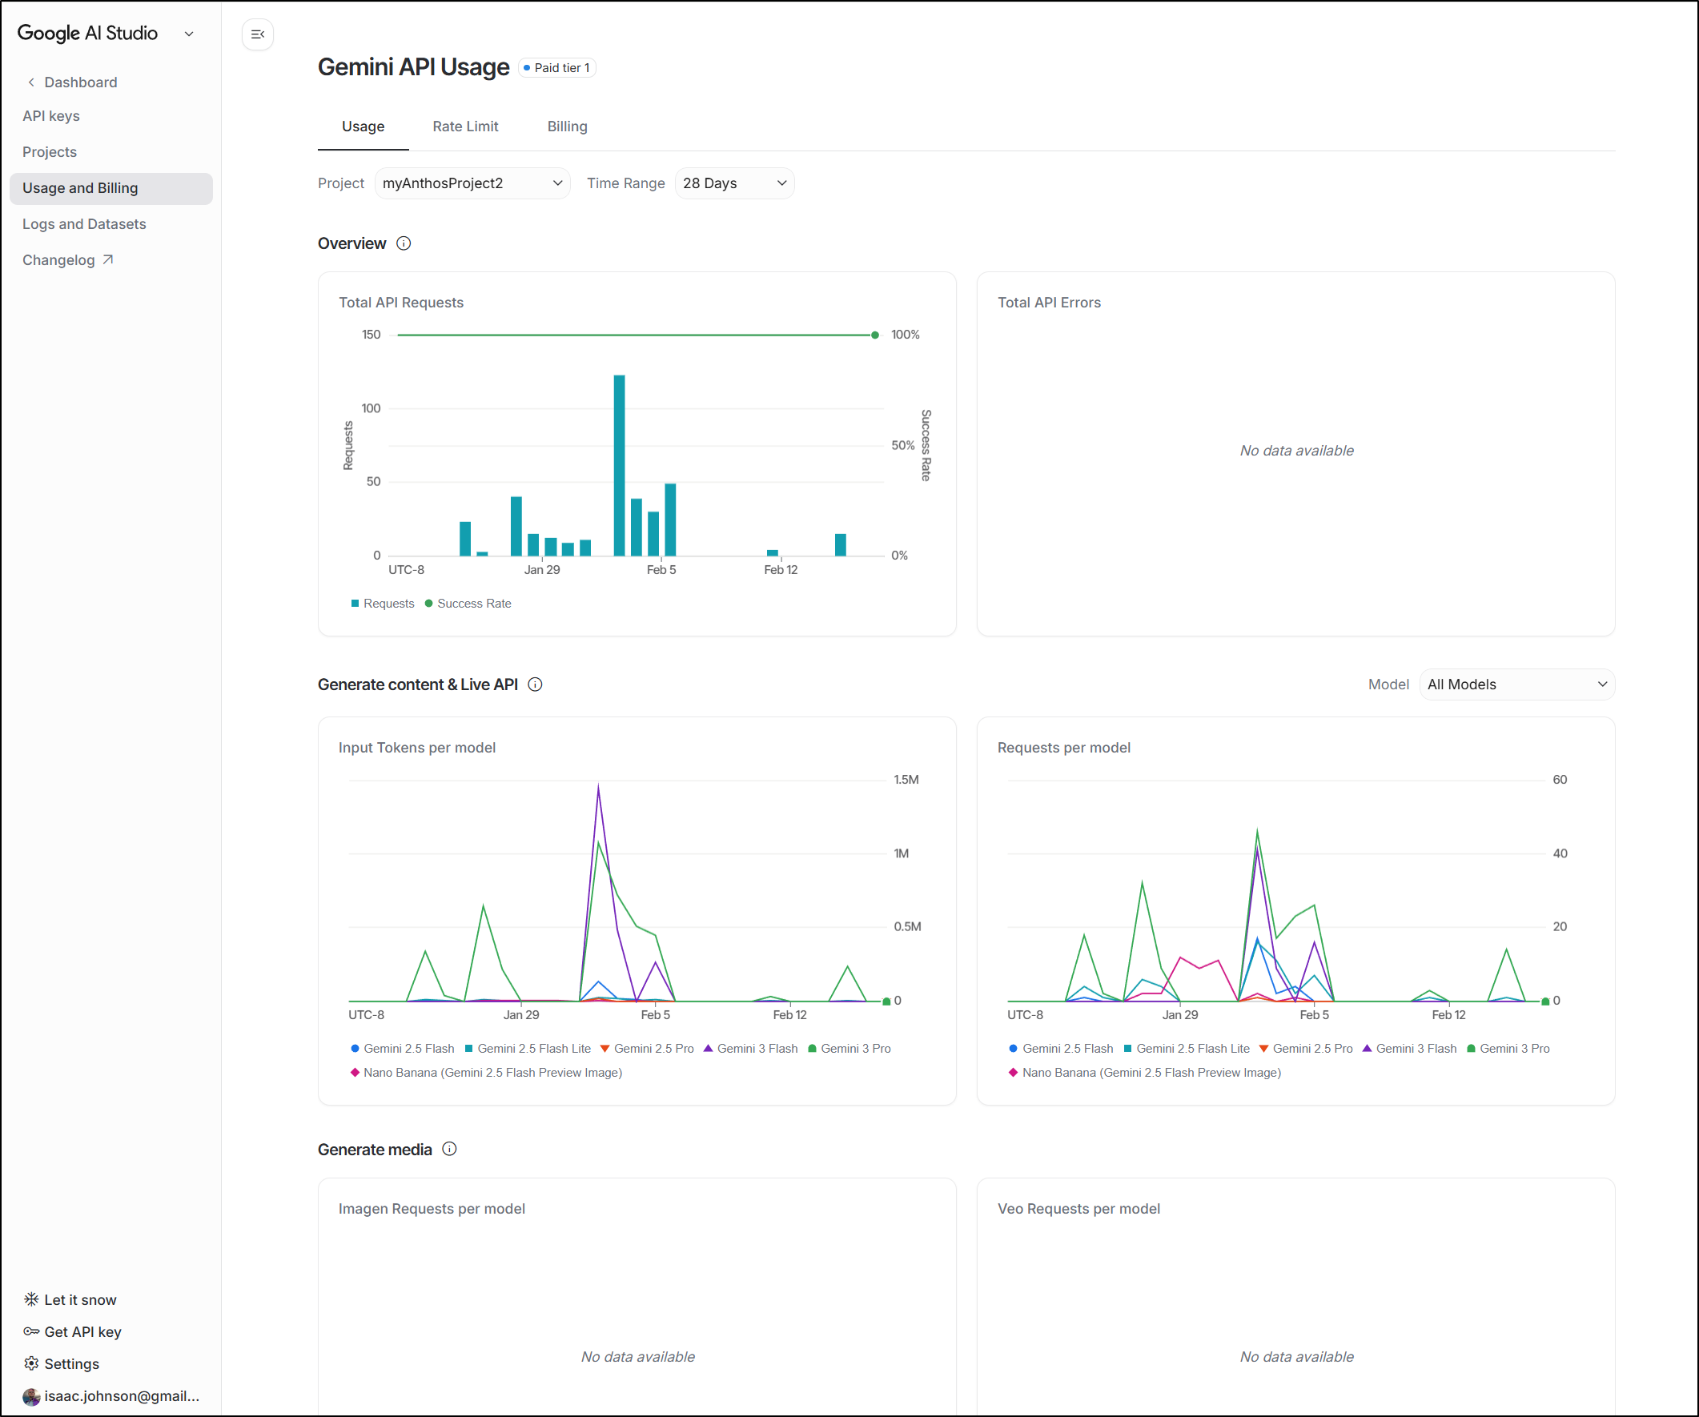Toggle the Requests series in the legend
The height and width of the screenshot is (1417, 1699).
click(383, 604)
